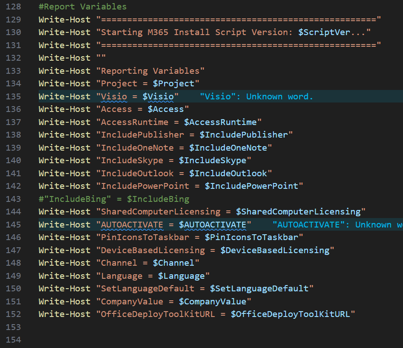This screenshot has height=348, width=403.
Task: Place cursor on empty line 153
Action: coord(206,327)
